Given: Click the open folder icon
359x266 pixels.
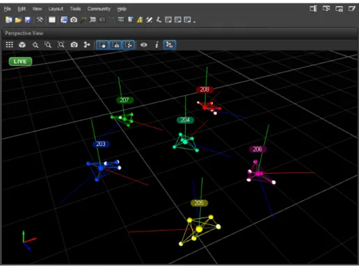Looking at the screenshot, I should coord(18,20).
